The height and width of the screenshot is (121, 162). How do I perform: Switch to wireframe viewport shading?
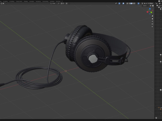tap(130, 3)
